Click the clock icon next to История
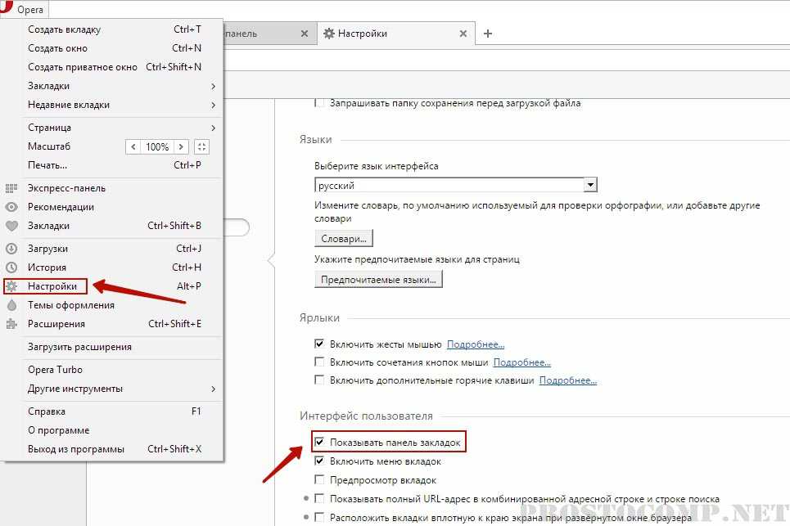This screenshot has height=526, width=790. coord(11,267)
